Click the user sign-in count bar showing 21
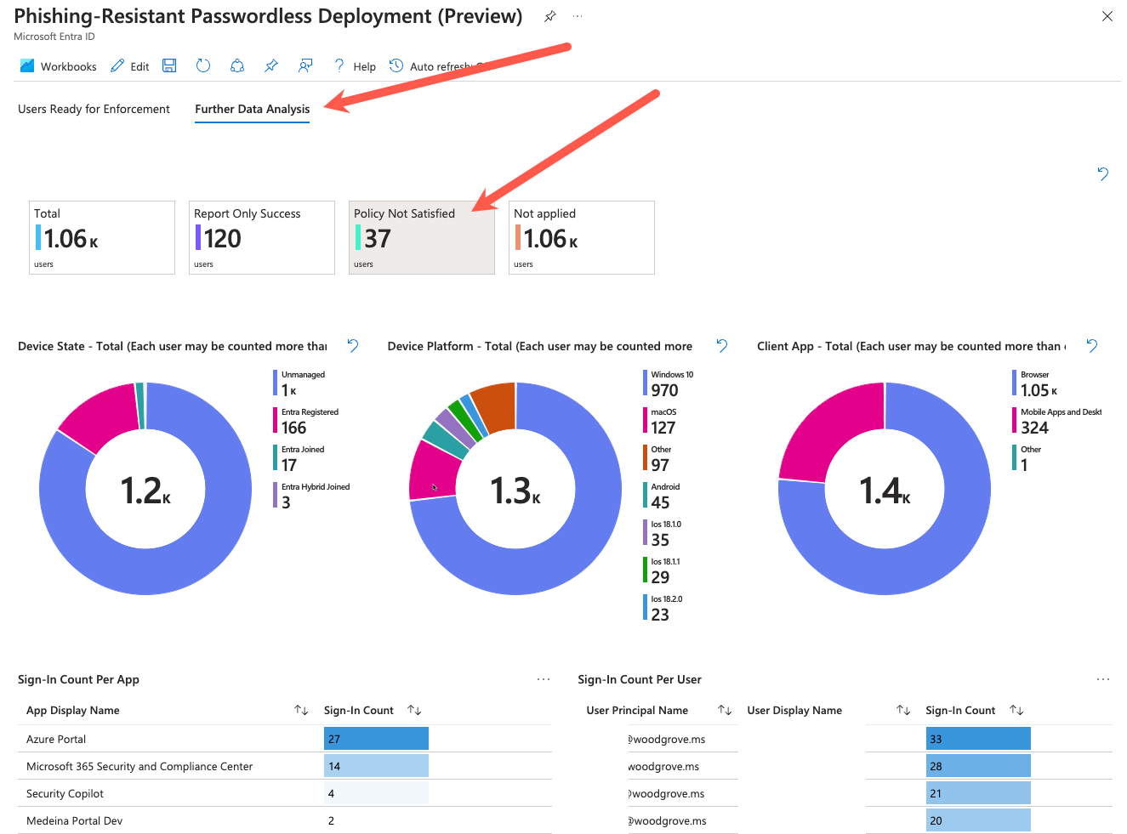The height and width of the screenshot is (834, 1127). pyautogui.click(x=978, y=793)
